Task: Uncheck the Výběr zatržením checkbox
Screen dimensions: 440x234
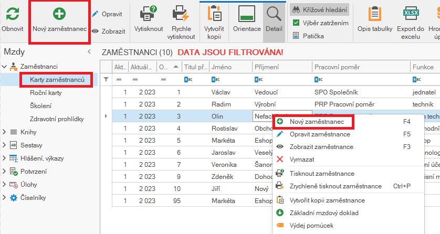Action: point(296,23)
